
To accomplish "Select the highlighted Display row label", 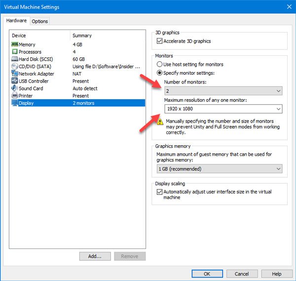I will pos(26,103).
